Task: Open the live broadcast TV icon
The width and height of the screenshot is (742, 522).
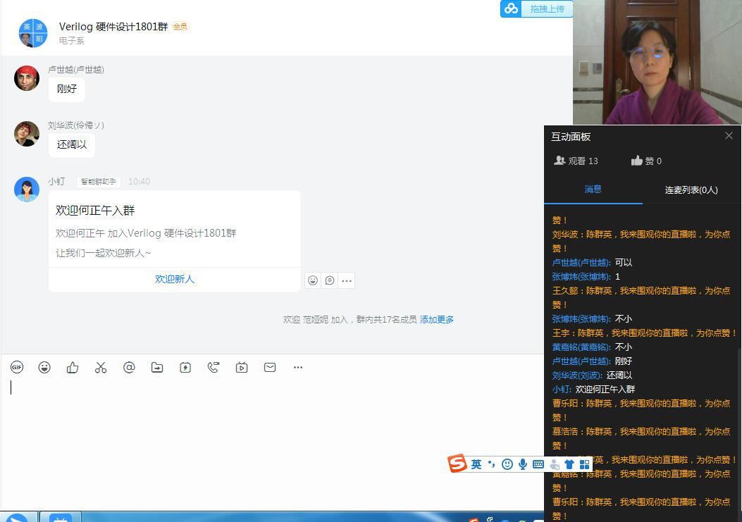Action: click(x=242, y=367)
